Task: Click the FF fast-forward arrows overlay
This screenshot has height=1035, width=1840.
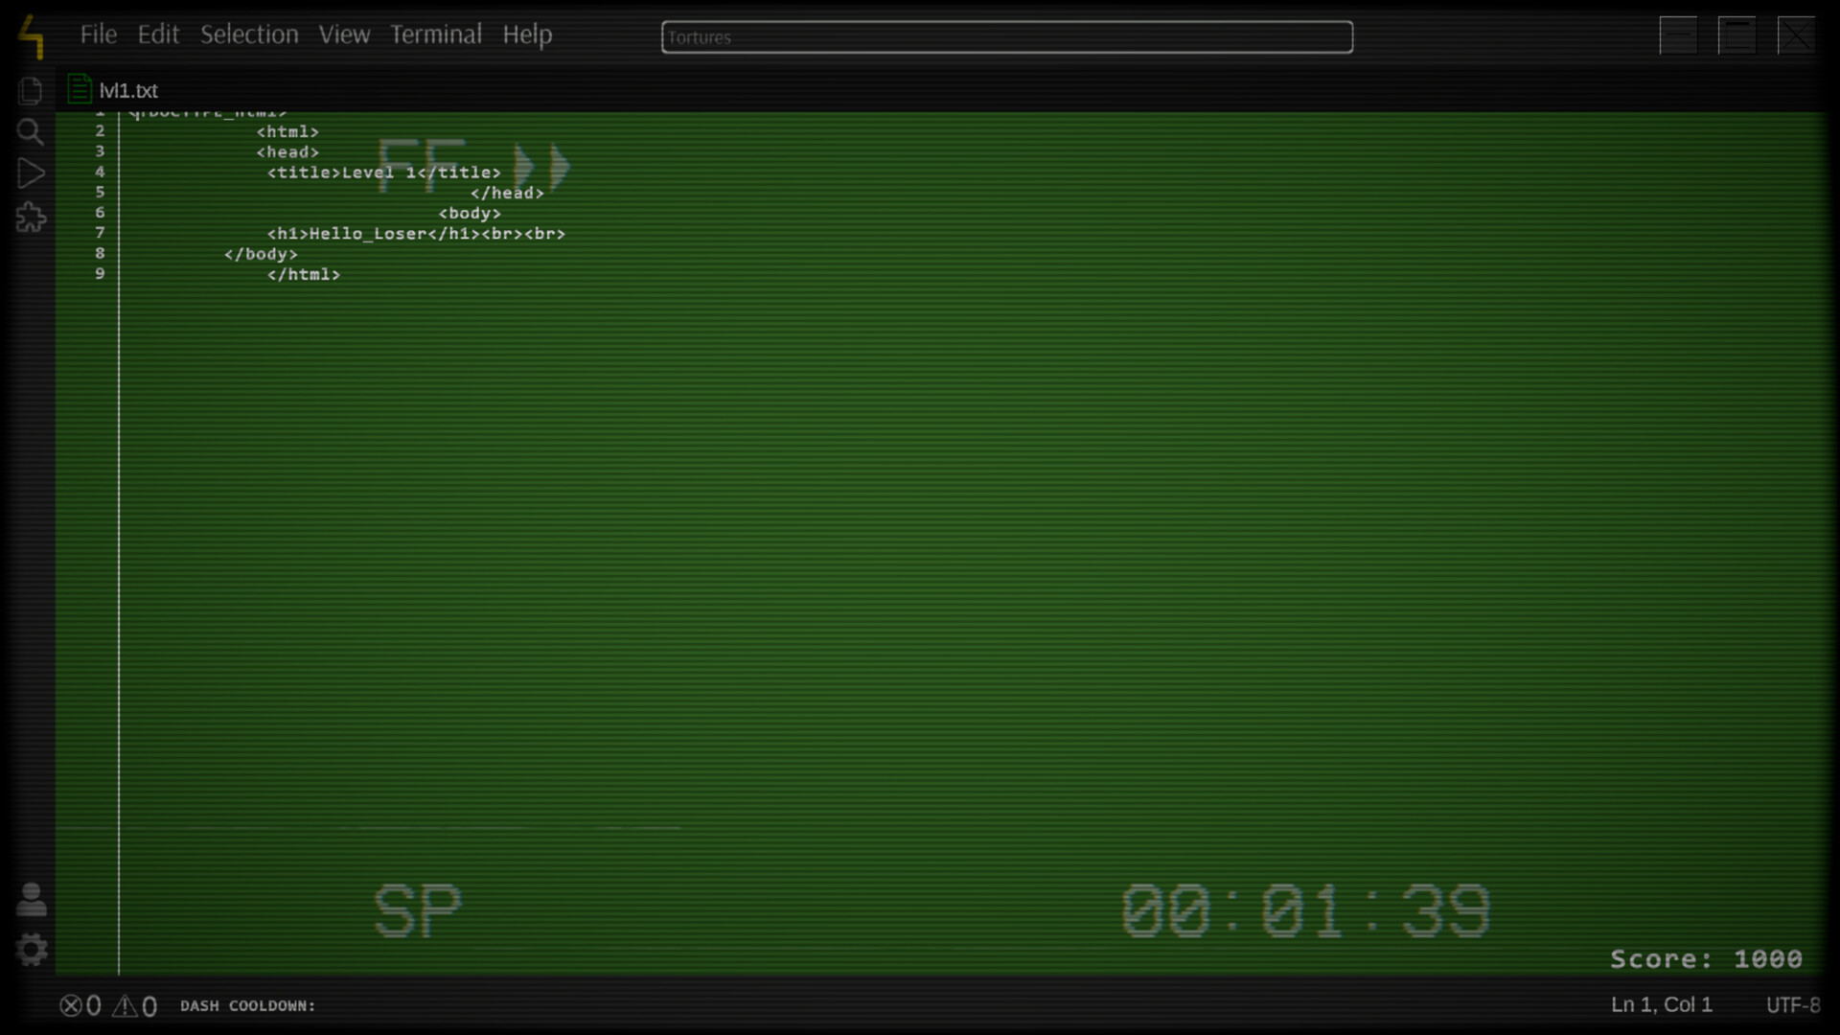Action: point(541,167)
